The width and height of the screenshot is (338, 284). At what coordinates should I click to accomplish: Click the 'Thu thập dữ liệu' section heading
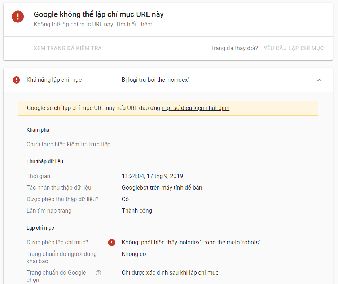(x=45, y=161)
